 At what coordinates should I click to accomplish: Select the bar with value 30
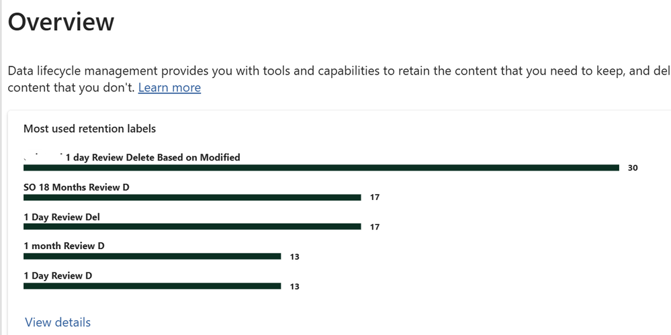pos(321,168)
